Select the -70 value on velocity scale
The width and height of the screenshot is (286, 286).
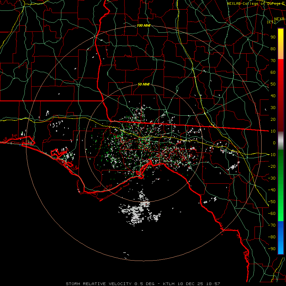272,225
